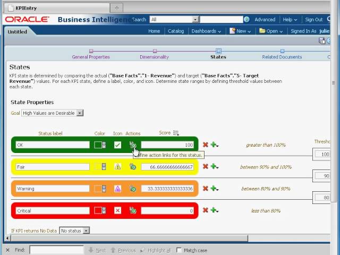This screenshot has width=340, height=255.
Task: Click the threshold field showing 90
Action: coord(322,176)
